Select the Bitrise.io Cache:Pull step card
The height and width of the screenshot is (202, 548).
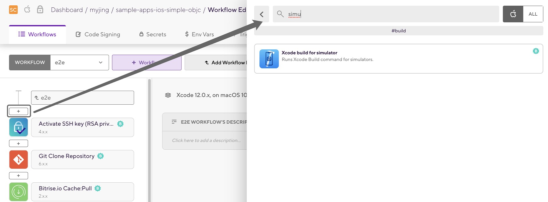click(x=83, y=192)
